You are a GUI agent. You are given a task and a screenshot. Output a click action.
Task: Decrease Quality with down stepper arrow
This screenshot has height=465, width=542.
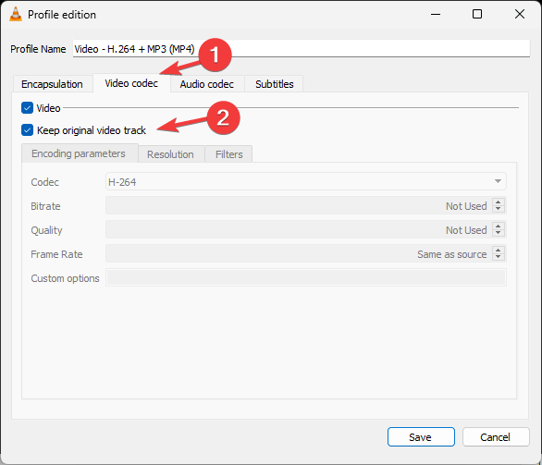tap(499, 233)
